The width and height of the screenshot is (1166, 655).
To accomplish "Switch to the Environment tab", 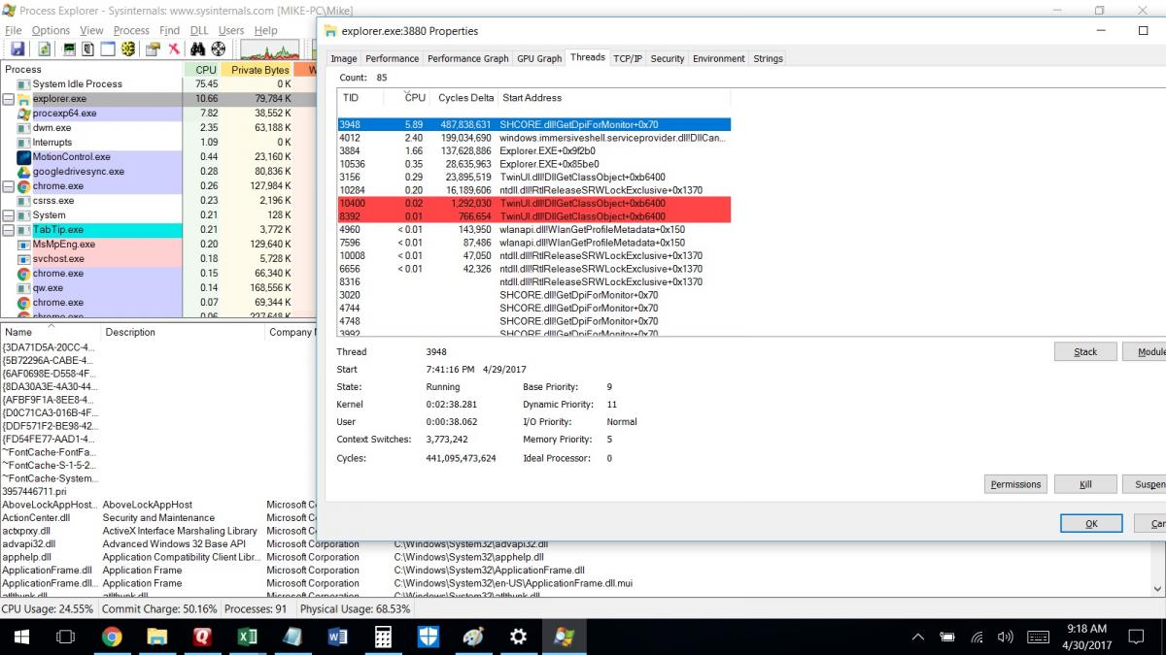I will pyautogui.click(x=719, y=58).
